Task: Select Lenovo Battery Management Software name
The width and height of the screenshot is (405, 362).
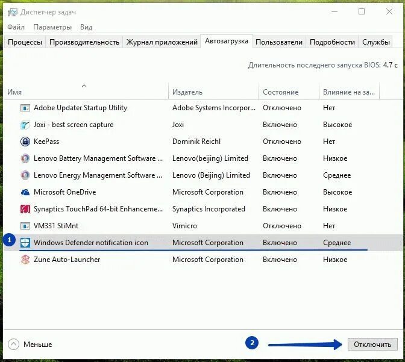Action: point(98,158)
